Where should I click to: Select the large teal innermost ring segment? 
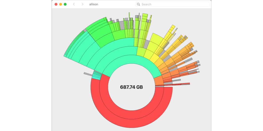point(131,59)
